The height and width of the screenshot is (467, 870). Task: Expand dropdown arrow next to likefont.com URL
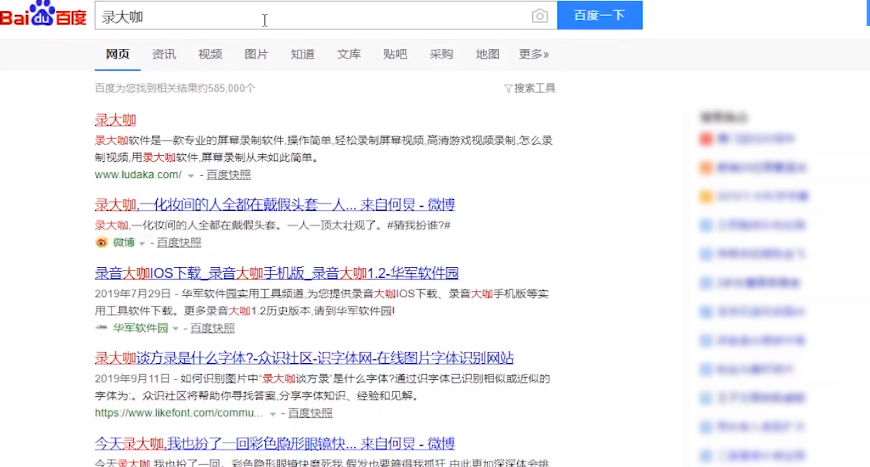pos(273,414)
